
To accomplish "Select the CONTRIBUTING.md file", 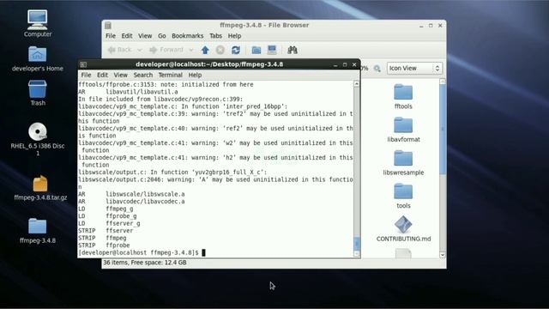I will 403,229.
